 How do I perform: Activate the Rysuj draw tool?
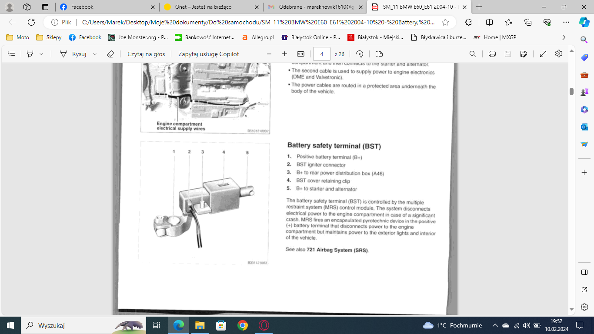click(73, 54)
